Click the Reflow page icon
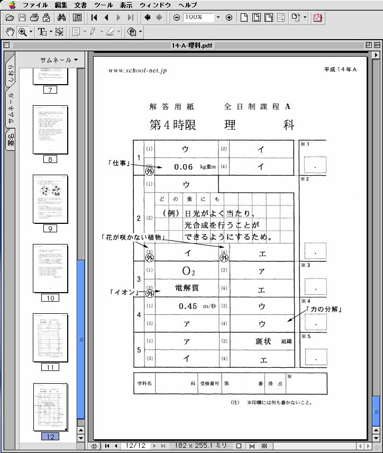 click(x=281, y=17)
